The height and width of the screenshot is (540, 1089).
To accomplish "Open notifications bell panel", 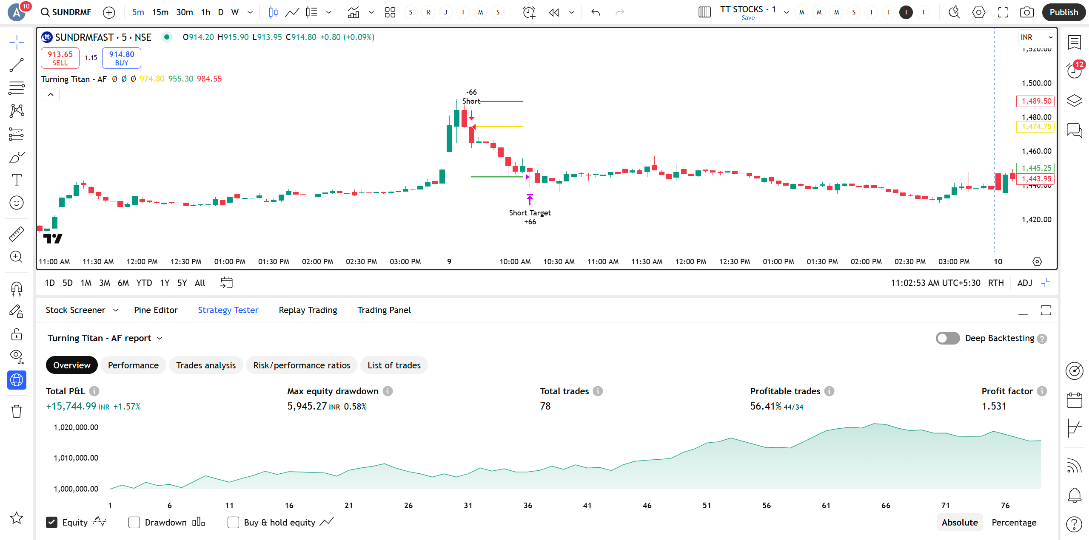I will pyautogui.click(x=1075, y=495).
